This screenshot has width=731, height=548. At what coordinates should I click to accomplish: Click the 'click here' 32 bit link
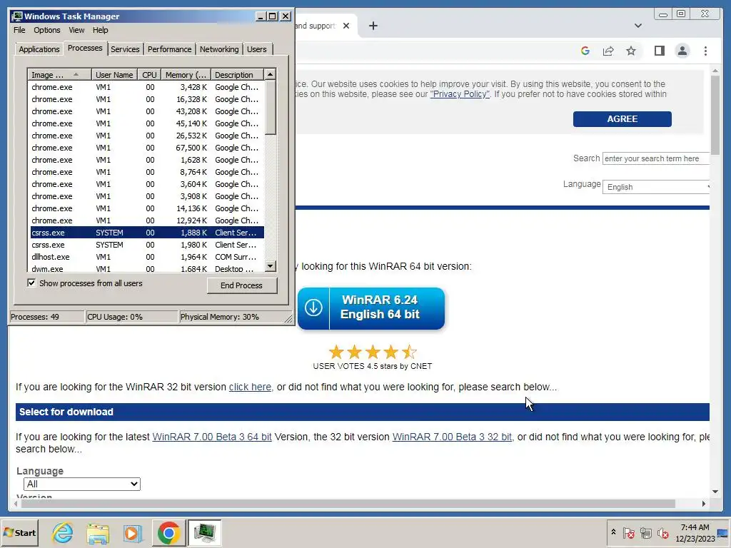(x=251, y=387)
